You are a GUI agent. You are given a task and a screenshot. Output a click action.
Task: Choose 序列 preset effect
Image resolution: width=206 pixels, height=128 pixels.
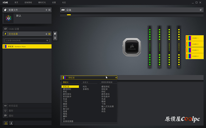coord(65,107)
